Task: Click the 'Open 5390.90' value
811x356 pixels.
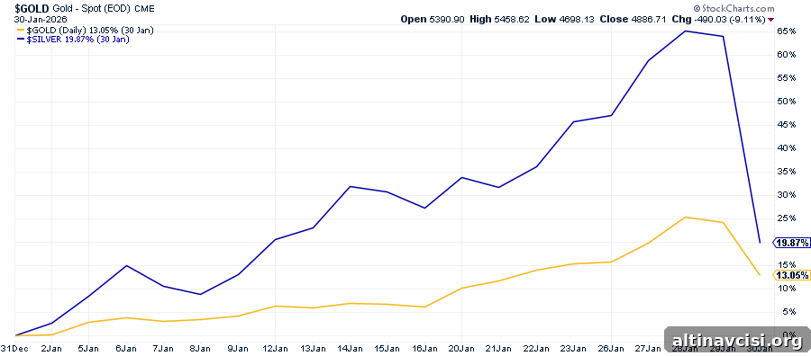Action: pos(433,20)
